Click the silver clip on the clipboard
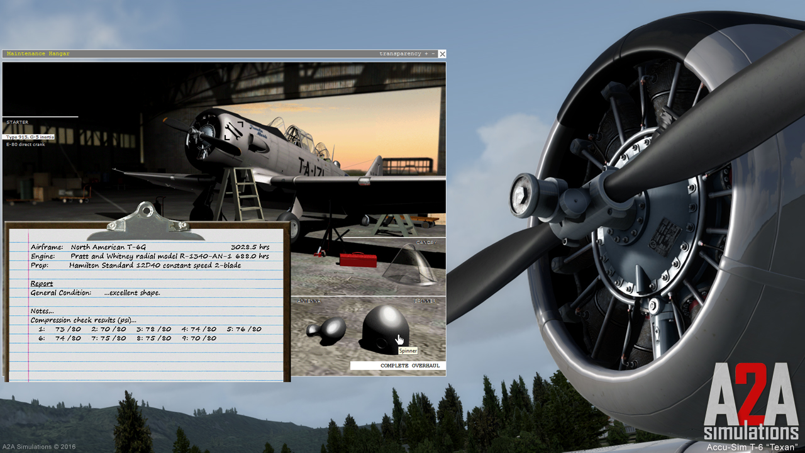Viewport: 805px width, 453px height. point(147,221)
